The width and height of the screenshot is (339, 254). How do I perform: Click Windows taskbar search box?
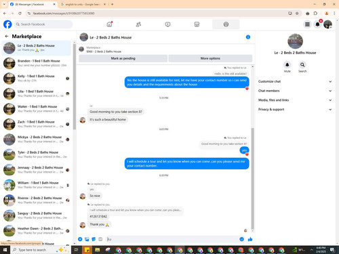tap(41, 250)
